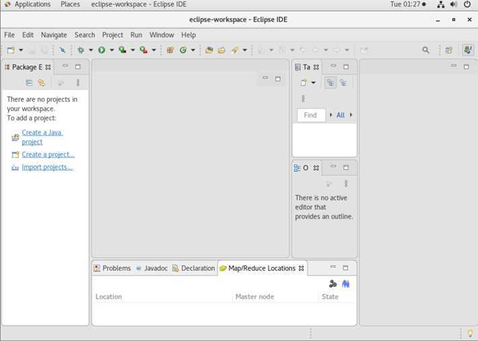Click the Import projects link
This screenshot has width=478, height=341.
tap(46, 167)
